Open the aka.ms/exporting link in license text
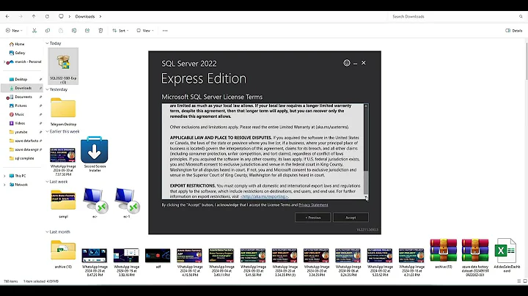Image resolution: width=528 pixels, height=296 pixels. [264, 196]
